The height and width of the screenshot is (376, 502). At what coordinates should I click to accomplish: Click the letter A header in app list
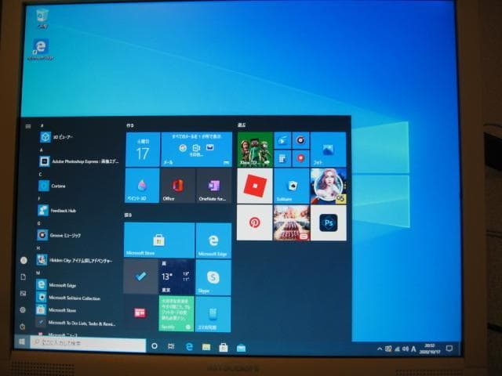click(x=41, y=150)
